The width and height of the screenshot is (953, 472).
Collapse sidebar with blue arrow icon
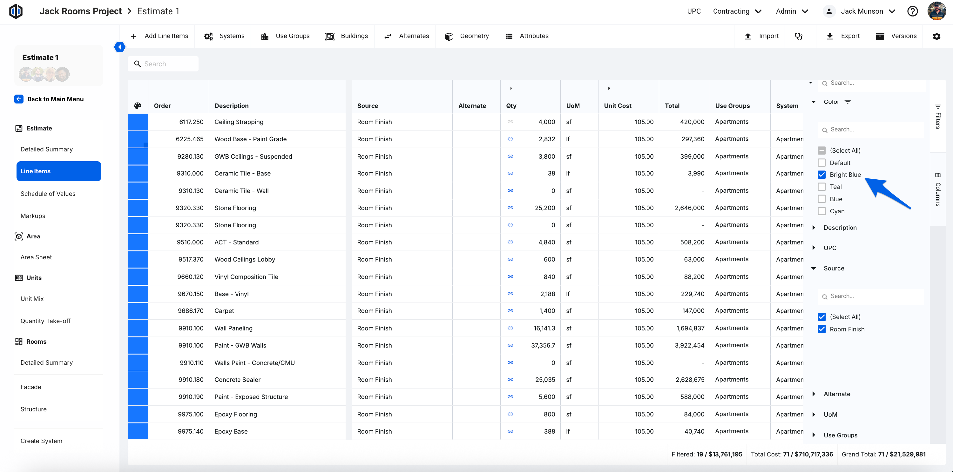pyautogui.click(x=119, y=47)
